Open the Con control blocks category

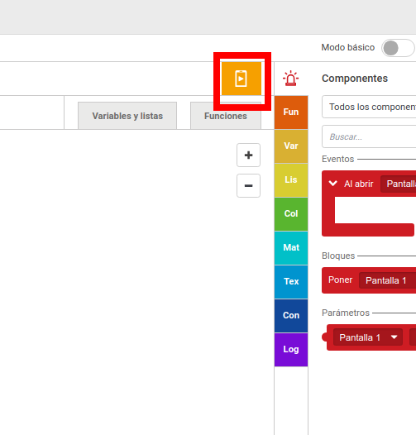tap(291, 316)
